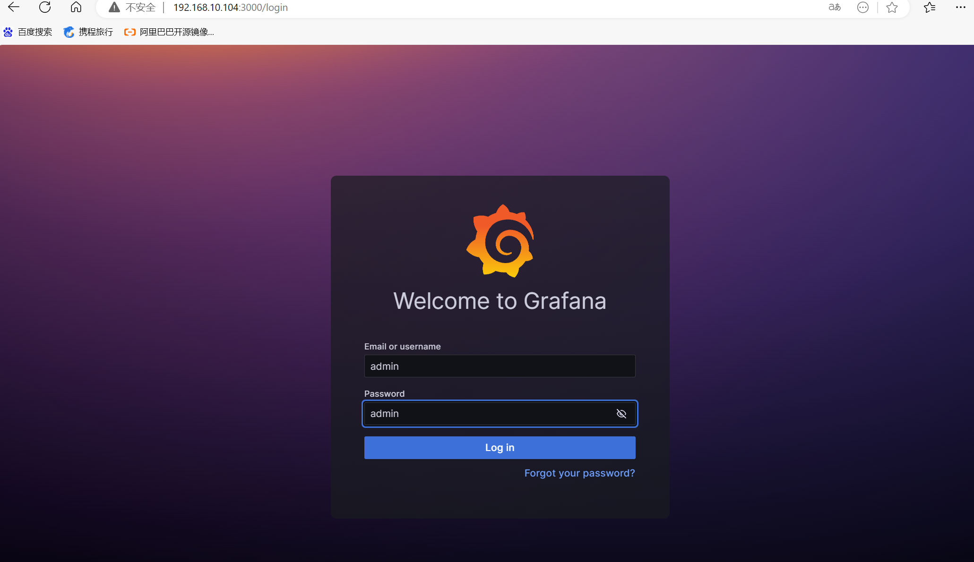The height and width of the screenshot is (562, 974).
Task: Click the 不安全 security label
Action: pyautogui.click(x=140, y=8)
